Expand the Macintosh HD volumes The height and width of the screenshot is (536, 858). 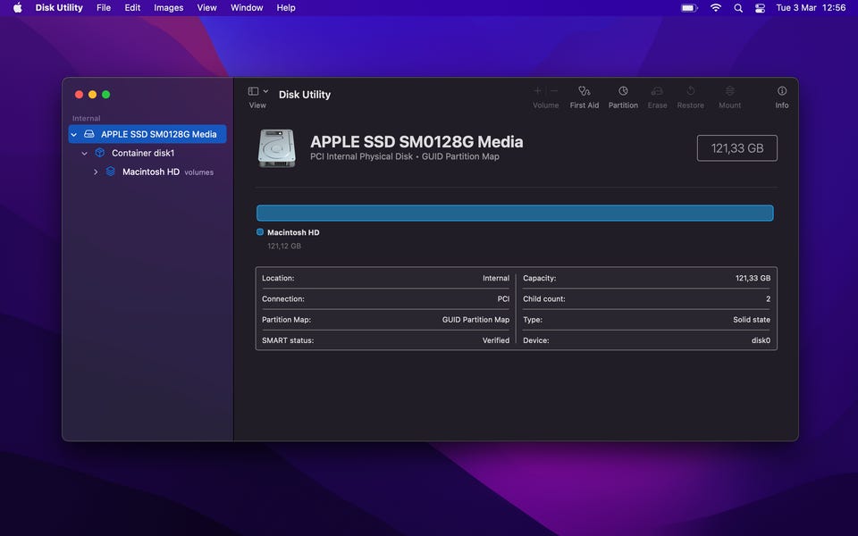[96, 172]
